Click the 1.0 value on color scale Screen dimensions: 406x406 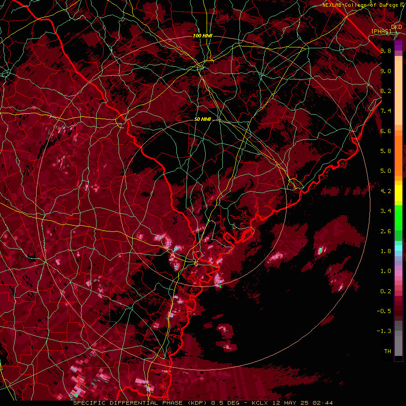(x=386, y=271)
